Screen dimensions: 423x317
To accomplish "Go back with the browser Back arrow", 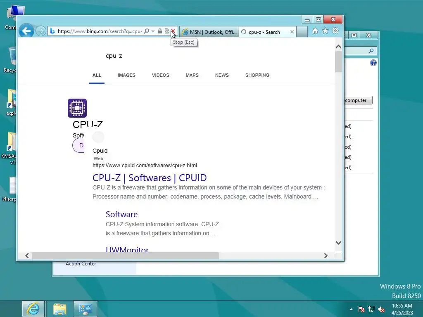I will [x=26, y=31].
